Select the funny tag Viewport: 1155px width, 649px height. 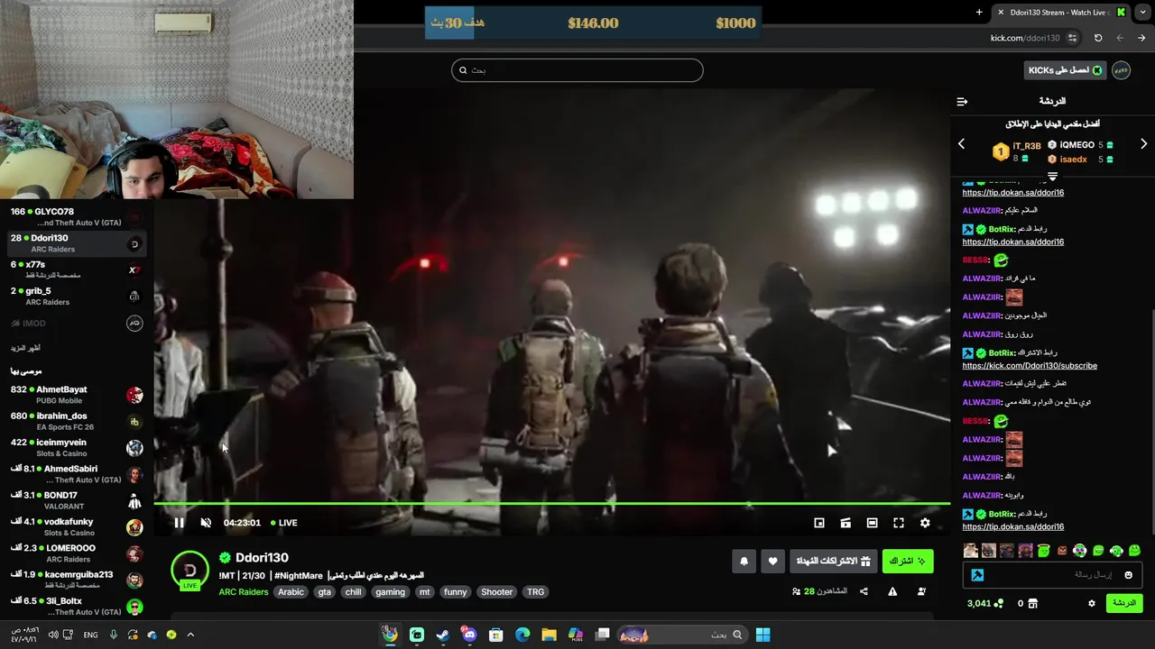click(x=456, y=592)
